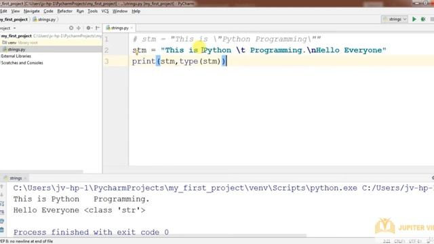Click line number 3 in editor gutter
Image resolution: width=434 pixels, height=244 pixels.
[106, 62]
